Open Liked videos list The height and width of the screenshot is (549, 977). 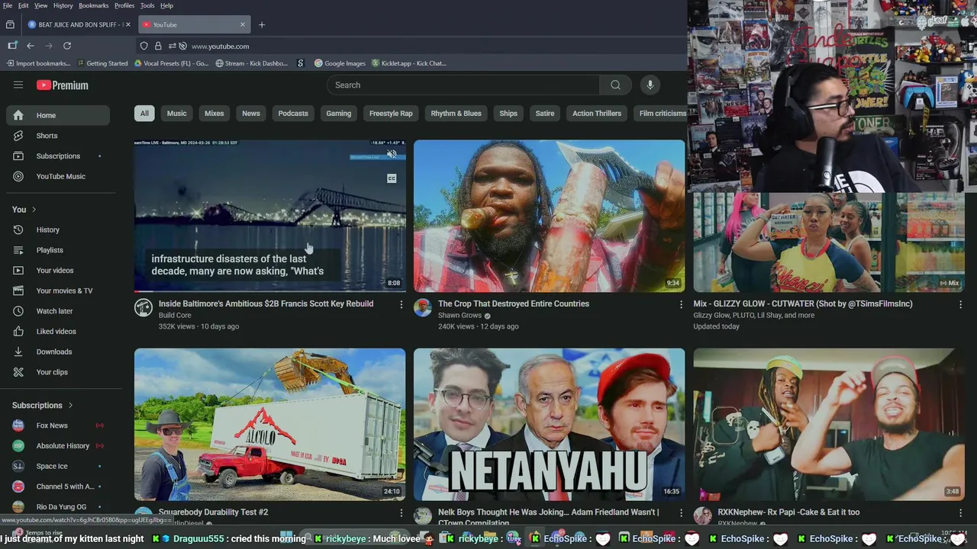58,332
